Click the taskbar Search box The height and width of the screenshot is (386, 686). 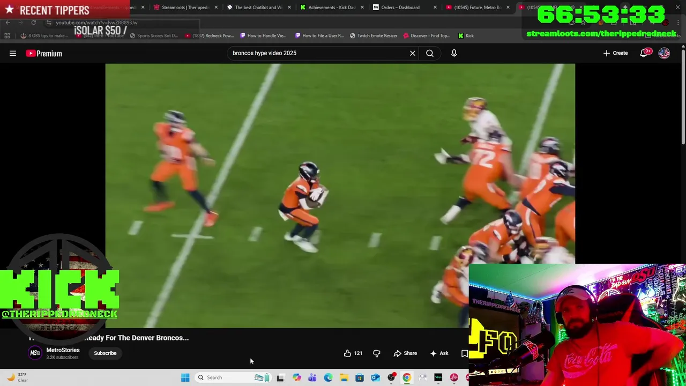(x=232, y=377)
